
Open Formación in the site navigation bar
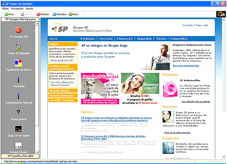(124, 39)
